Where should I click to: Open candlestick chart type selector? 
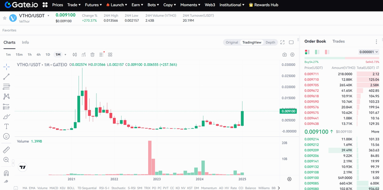(x=75, y=54)
